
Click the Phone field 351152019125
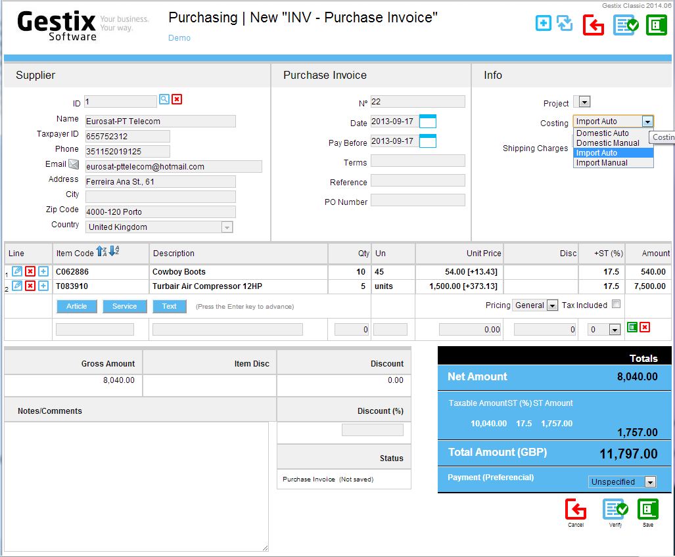(x=128, y=151)
